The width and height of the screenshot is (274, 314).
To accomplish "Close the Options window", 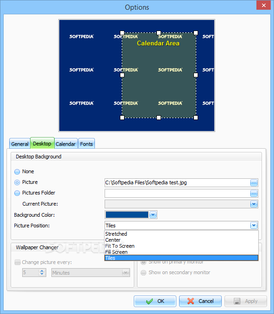I will coord(264,6).
